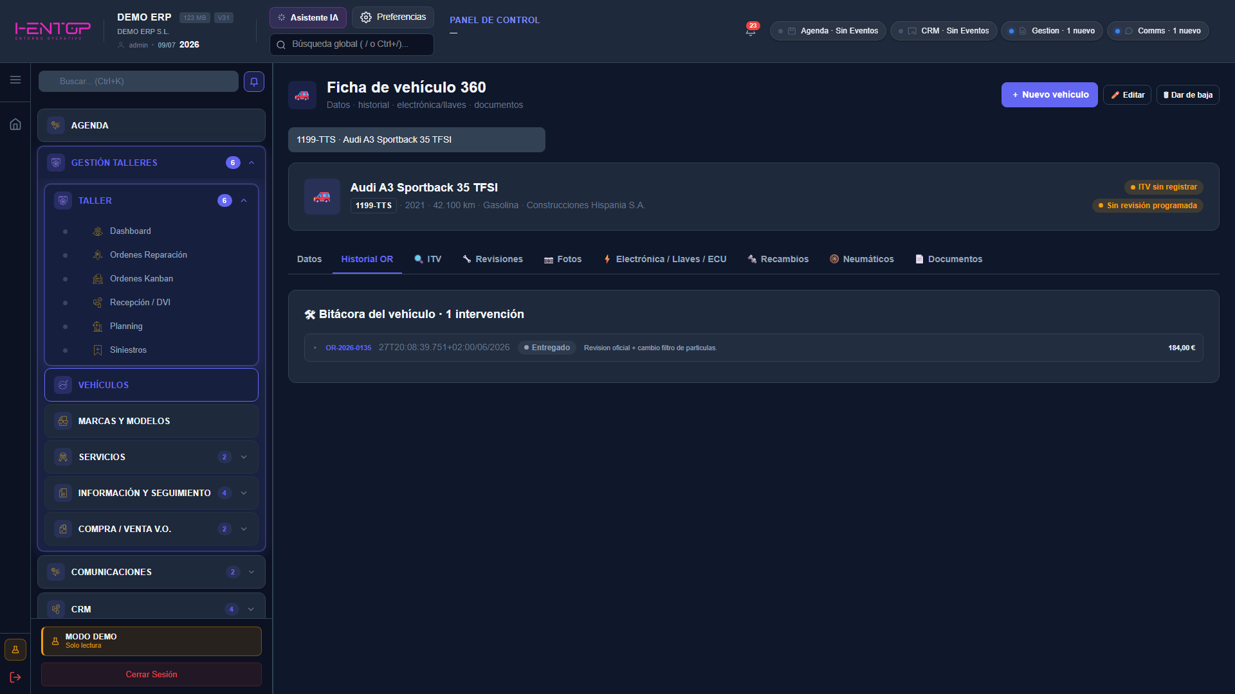The height and width of the screenshot is (694, 1235).
Task: Select the Historial OR tab
Action: pos(367,259)
